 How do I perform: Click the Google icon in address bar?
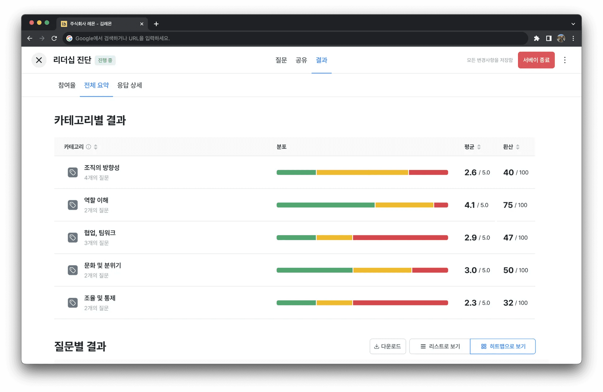[69, 38]
